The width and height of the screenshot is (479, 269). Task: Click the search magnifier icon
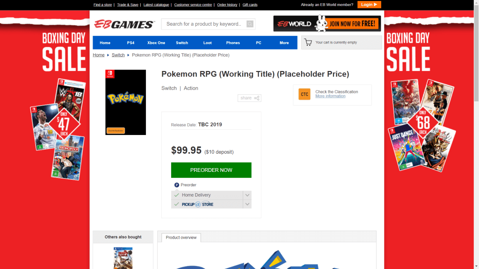(x=250, y=24)
